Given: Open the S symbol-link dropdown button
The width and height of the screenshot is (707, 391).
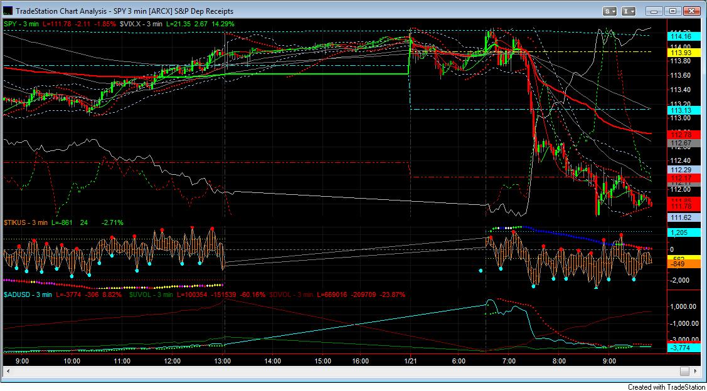Looking at the screenshot, I should coord(610,11).
